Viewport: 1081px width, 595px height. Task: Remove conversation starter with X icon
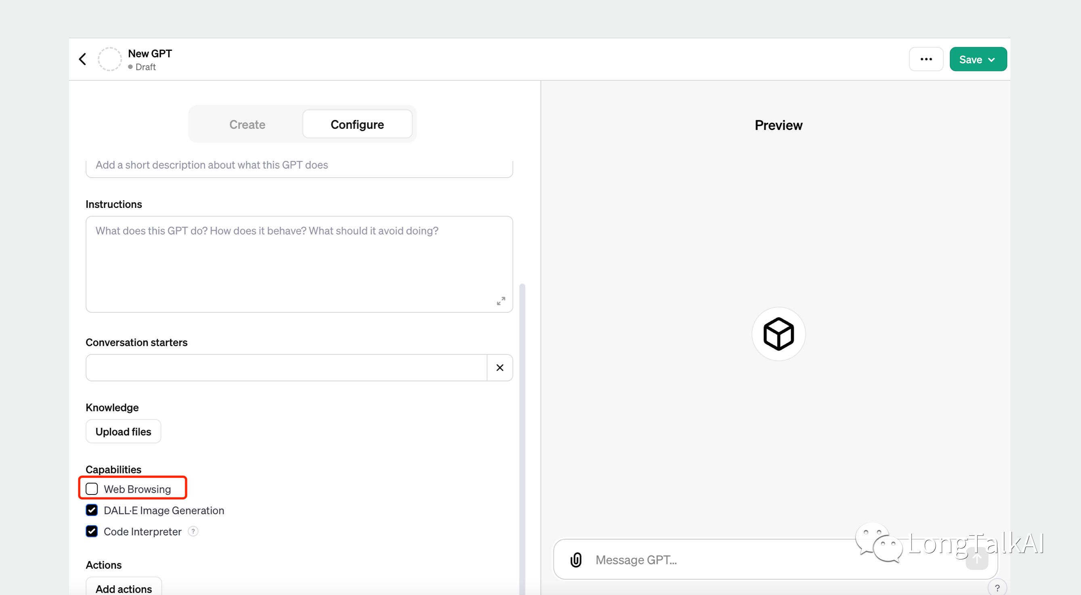pos(499,368)
